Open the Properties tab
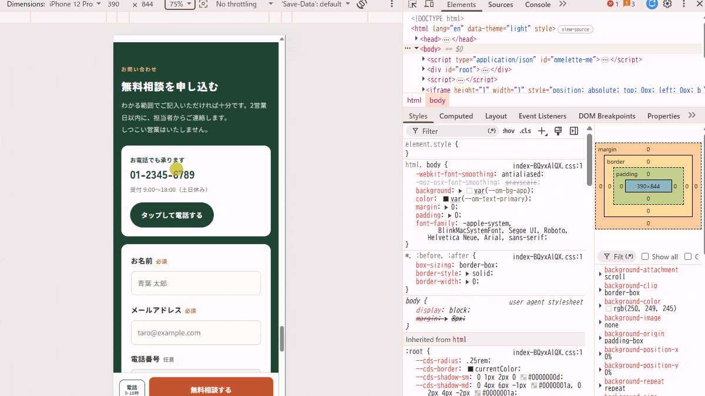Viewport: 705px width, 396px height. (663, 116)
